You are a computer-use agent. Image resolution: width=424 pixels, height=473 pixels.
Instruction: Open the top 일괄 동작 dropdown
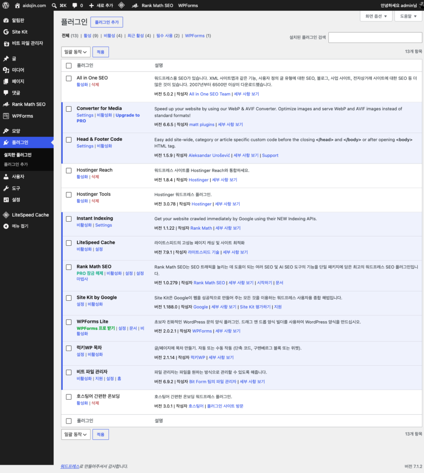point(76,52)
